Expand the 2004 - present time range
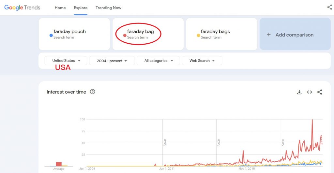This screenshot has height=173, width=334. [x=112, y=61]
